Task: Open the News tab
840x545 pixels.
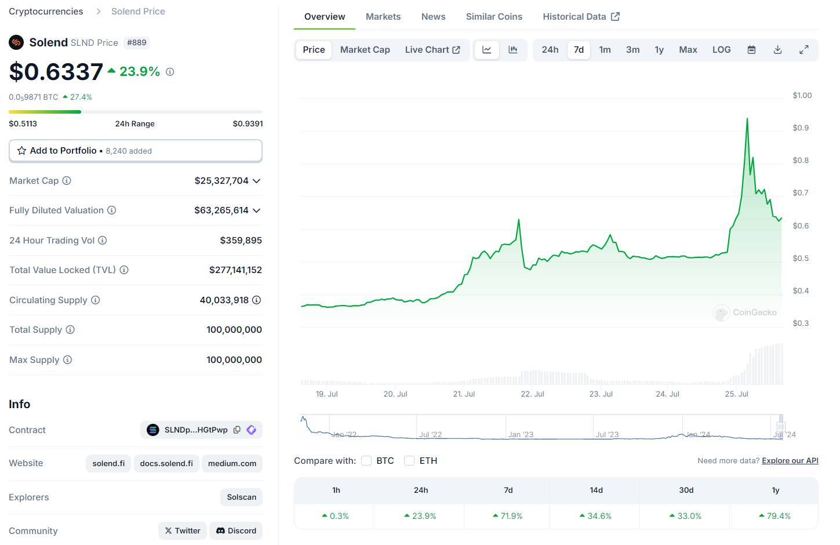Action: click(434, 17)
